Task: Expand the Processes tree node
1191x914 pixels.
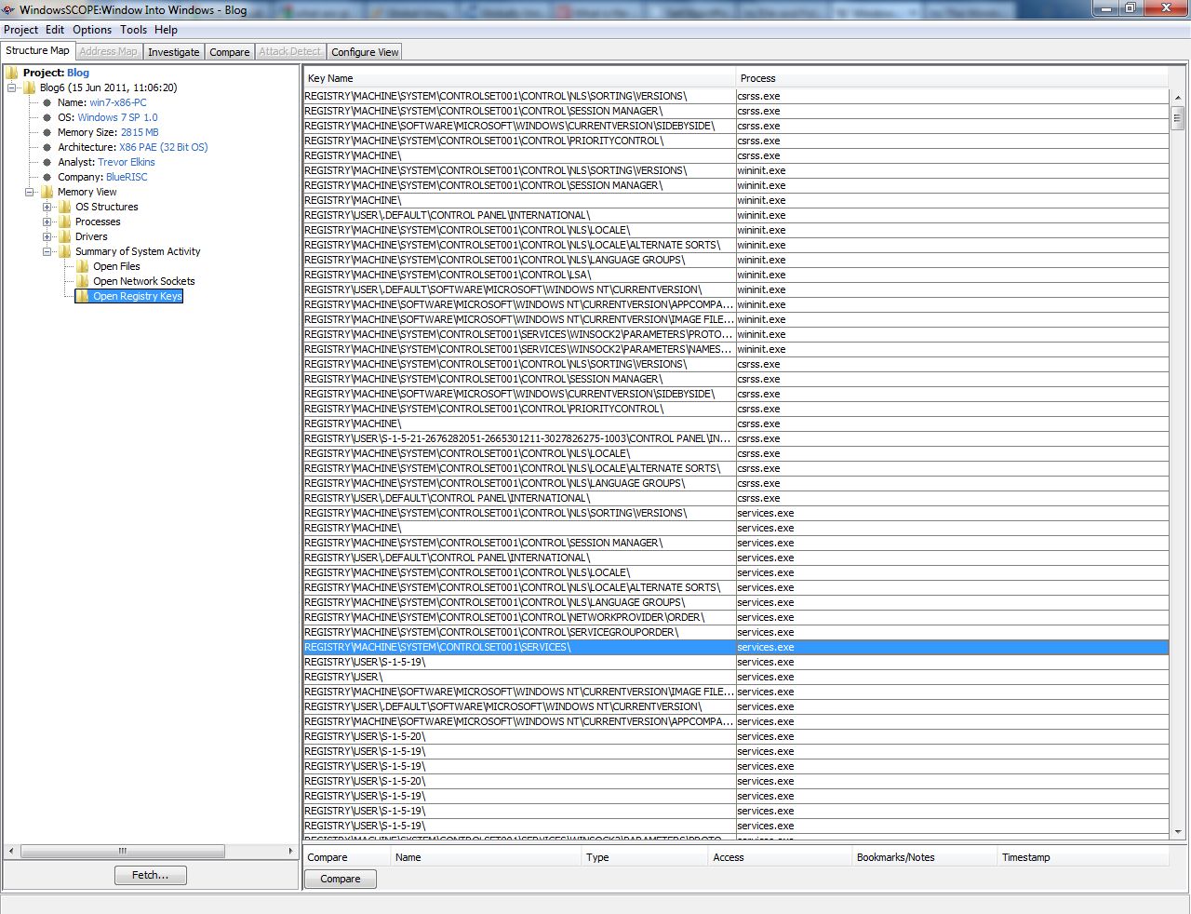Action: pyautogui.click(x=47, y=222)
